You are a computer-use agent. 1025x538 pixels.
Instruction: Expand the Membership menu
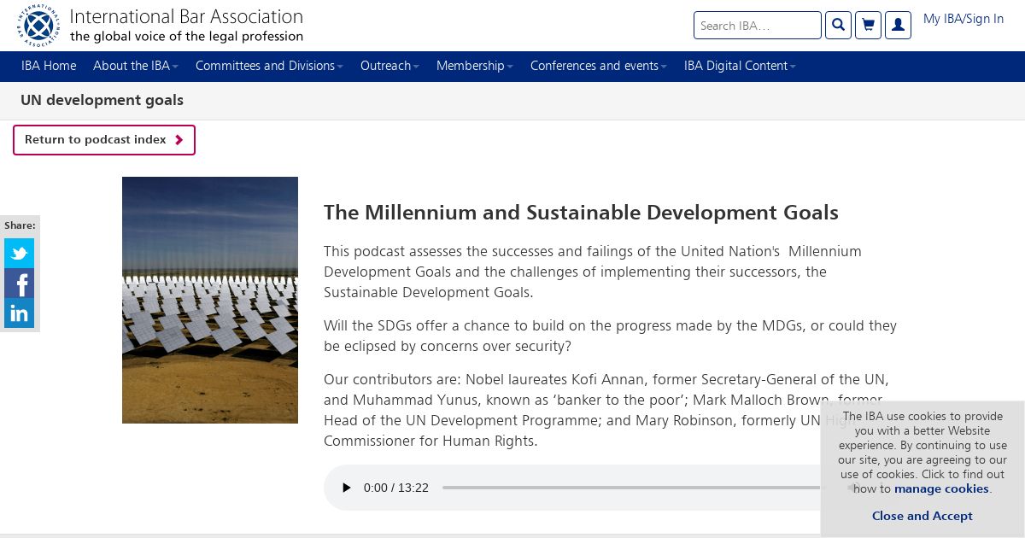[475, 66]
